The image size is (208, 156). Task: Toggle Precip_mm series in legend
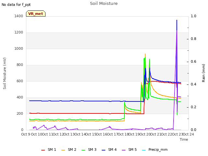click(x=155, y=149)
